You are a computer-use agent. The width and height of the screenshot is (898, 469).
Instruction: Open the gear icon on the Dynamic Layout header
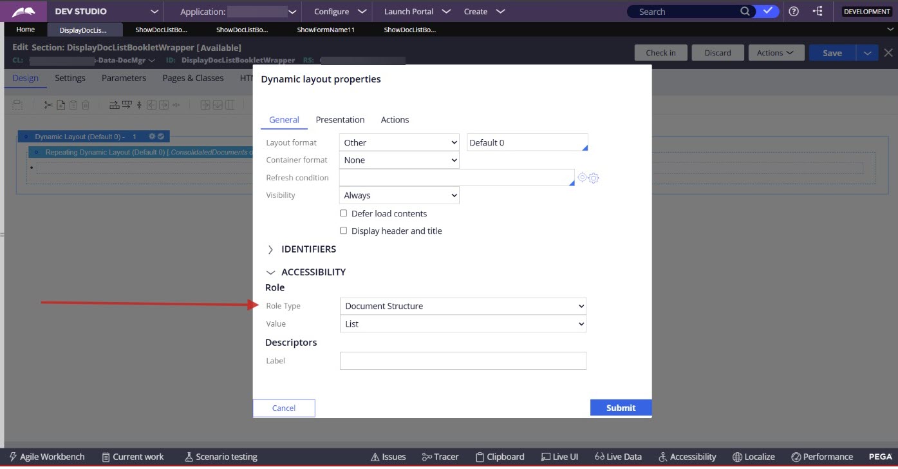(x=152, y=137)
